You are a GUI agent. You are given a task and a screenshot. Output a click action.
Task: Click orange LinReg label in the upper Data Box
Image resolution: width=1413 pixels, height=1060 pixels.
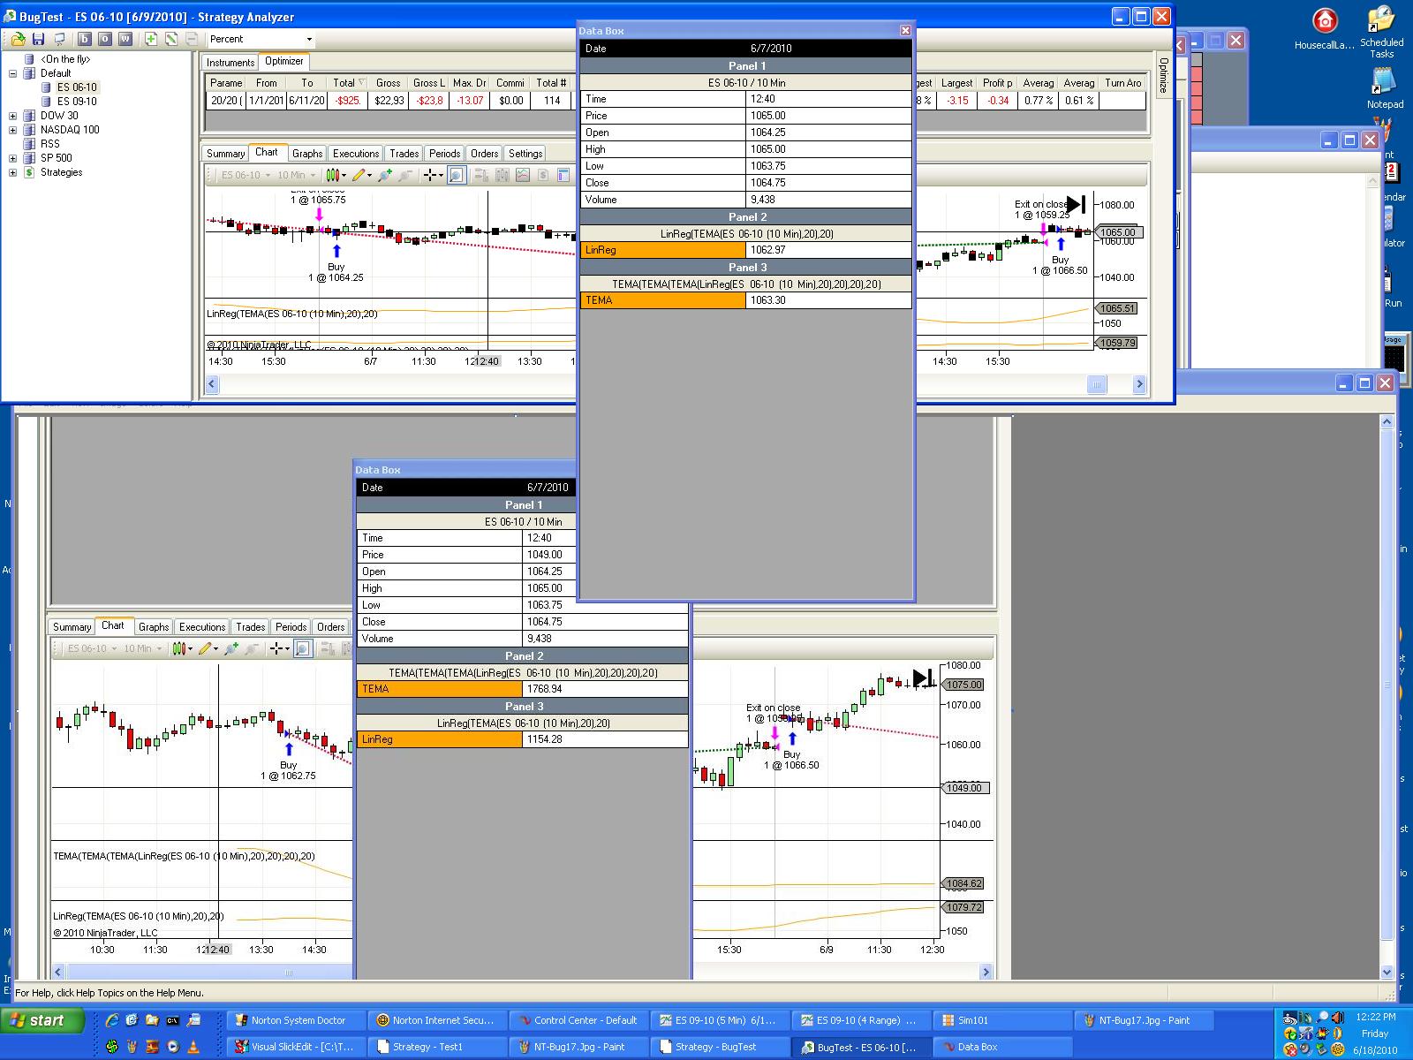[x=663, y=250]
